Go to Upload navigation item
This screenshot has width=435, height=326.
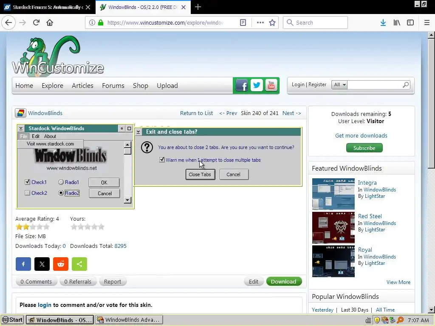[x=167, y=86]
